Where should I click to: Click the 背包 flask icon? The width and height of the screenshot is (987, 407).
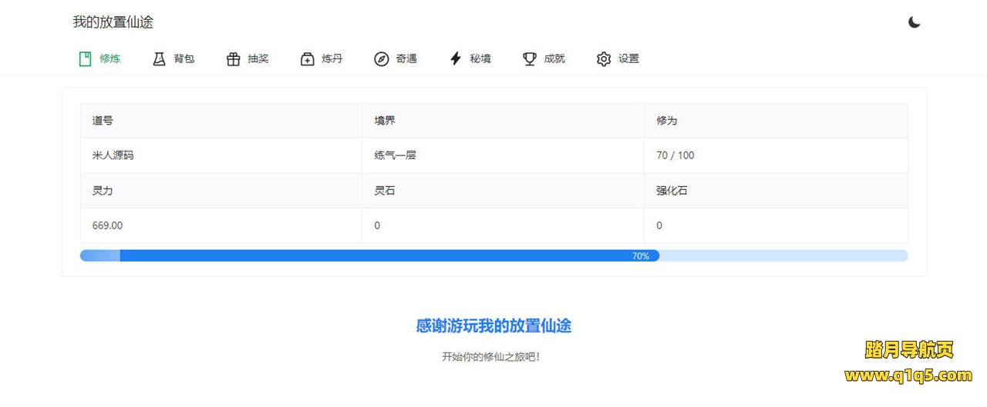pos(160,58)
